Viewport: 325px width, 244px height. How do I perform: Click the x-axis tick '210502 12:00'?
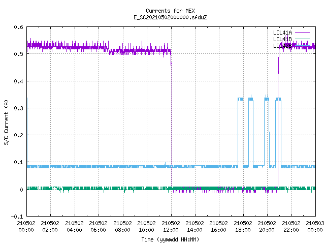pyautogui.click(x=171, y=226)
